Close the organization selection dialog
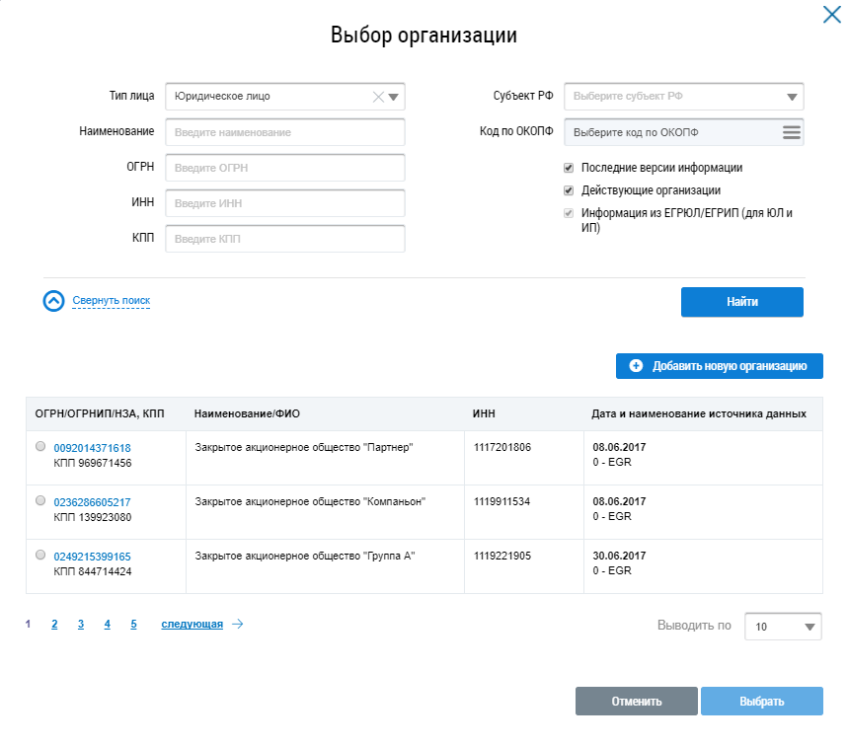This screenshot has width=848, height=746. (x=830, y=15)
